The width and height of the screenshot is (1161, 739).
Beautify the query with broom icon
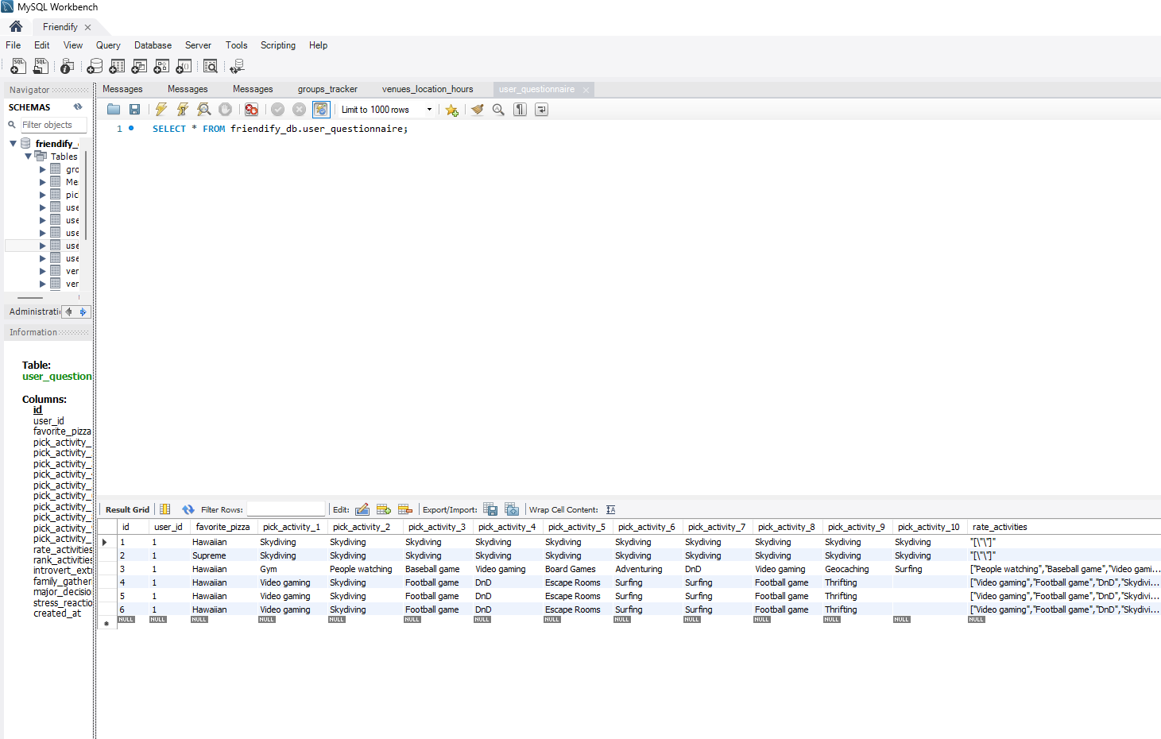point(477,110)
